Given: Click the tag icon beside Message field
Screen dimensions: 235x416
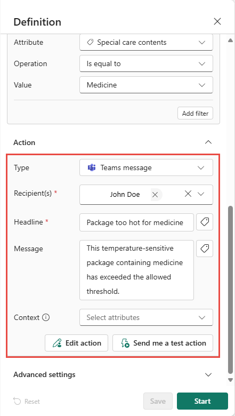Looking at the screenshot, I should point(205,249).
